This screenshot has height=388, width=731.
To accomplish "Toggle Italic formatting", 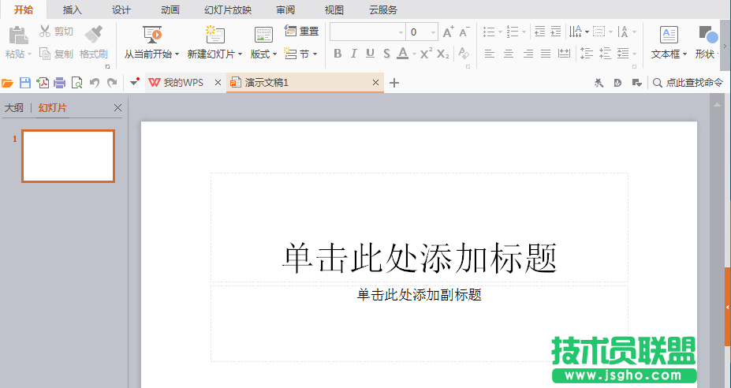I will pos(354,54).
